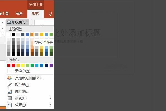Click the lightbulb Tell Me icon
This screenshot has height=111, width=166.
click(x=50, y=14)
